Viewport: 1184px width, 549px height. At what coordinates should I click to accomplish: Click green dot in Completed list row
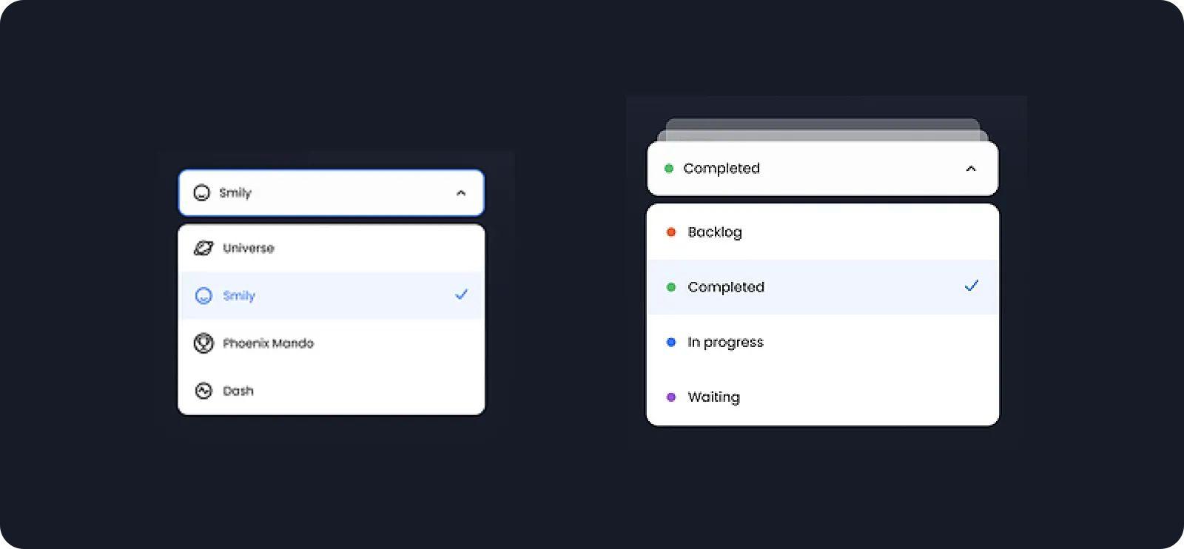tap(671, 287)
